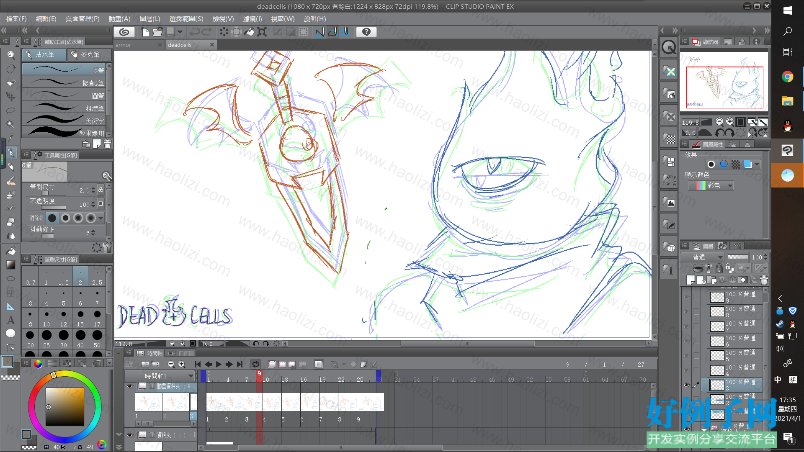Image resolution: width=804 pixels, height=452 pixels.
Task: Open the 檔案(F) menu
Action: (x=16, y=19)
